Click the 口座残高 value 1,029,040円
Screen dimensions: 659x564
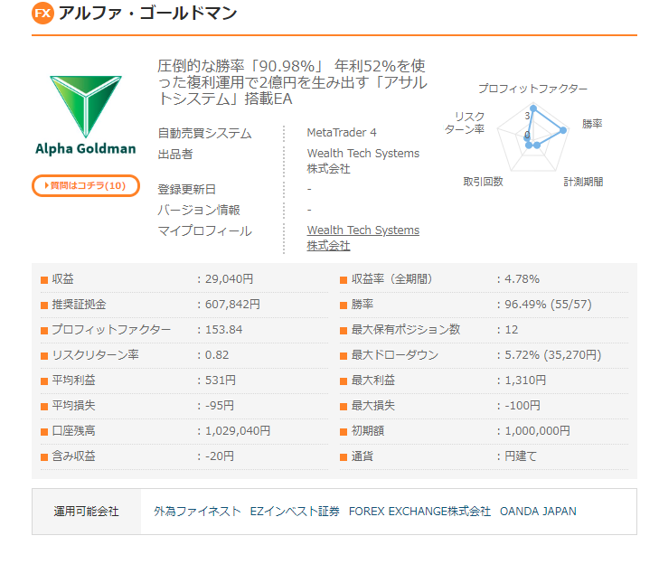pos(238,431)
